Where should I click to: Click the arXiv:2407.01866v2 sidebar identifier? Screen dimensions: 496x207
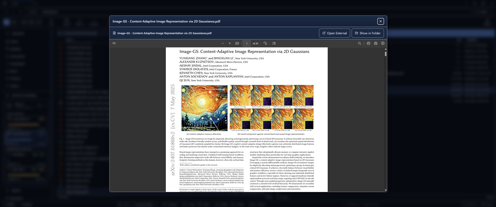coord(173,154)
